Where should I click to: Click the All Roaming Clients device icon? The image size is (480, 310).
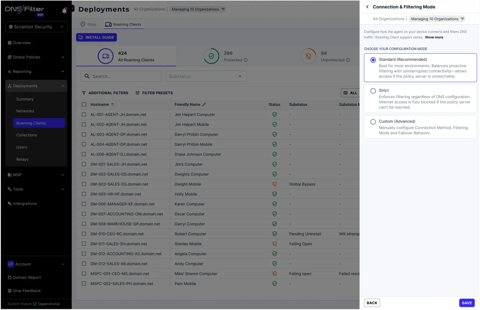106,56
